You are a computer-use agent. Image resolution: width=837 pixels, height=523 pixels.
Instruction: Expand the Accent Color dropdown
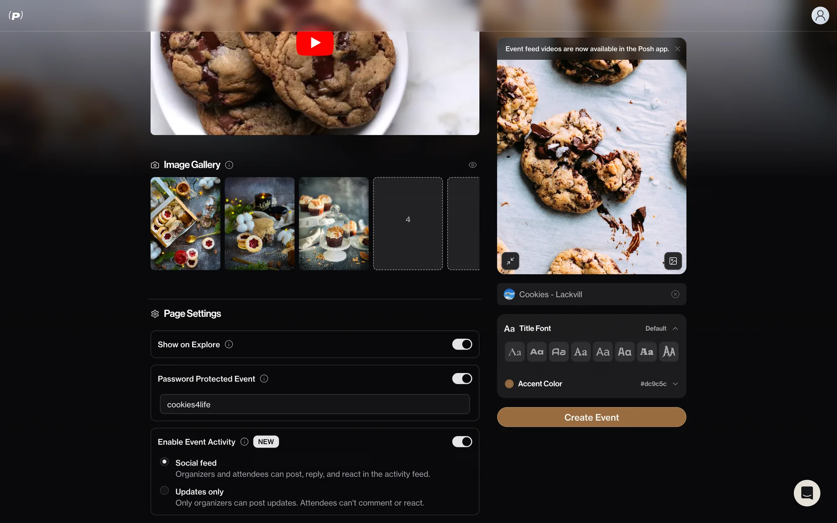[x=675, y=384]
